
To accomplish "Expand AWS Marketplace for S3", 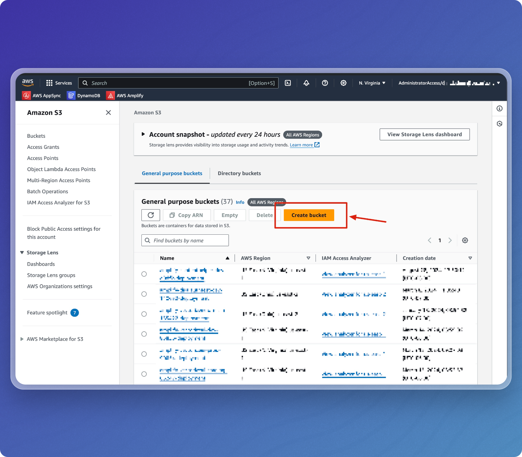I will 22,339.
